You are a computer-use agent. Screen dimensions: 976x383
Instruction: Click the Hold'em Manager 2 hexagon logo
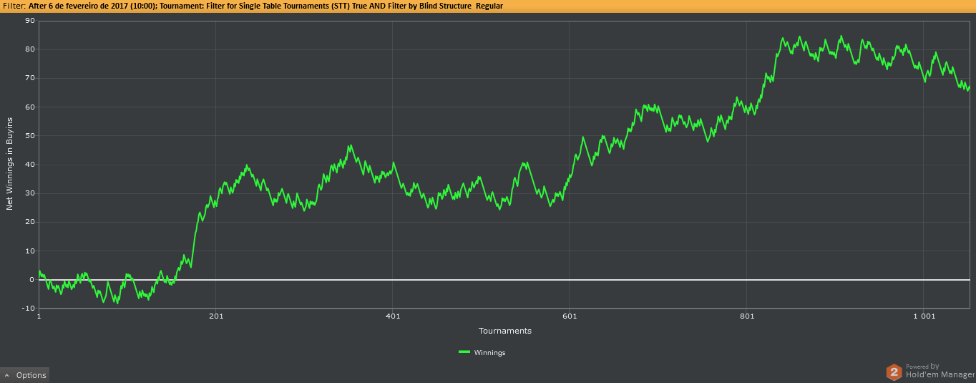click(894, 372)
